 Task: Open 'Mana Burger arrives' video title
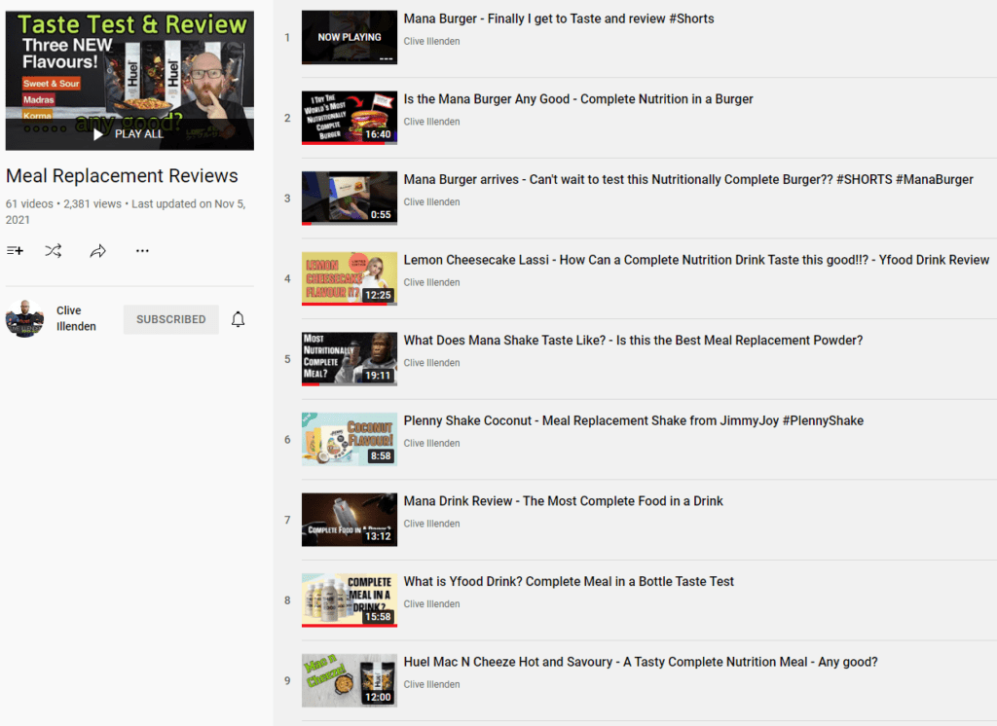pos(688,180)
